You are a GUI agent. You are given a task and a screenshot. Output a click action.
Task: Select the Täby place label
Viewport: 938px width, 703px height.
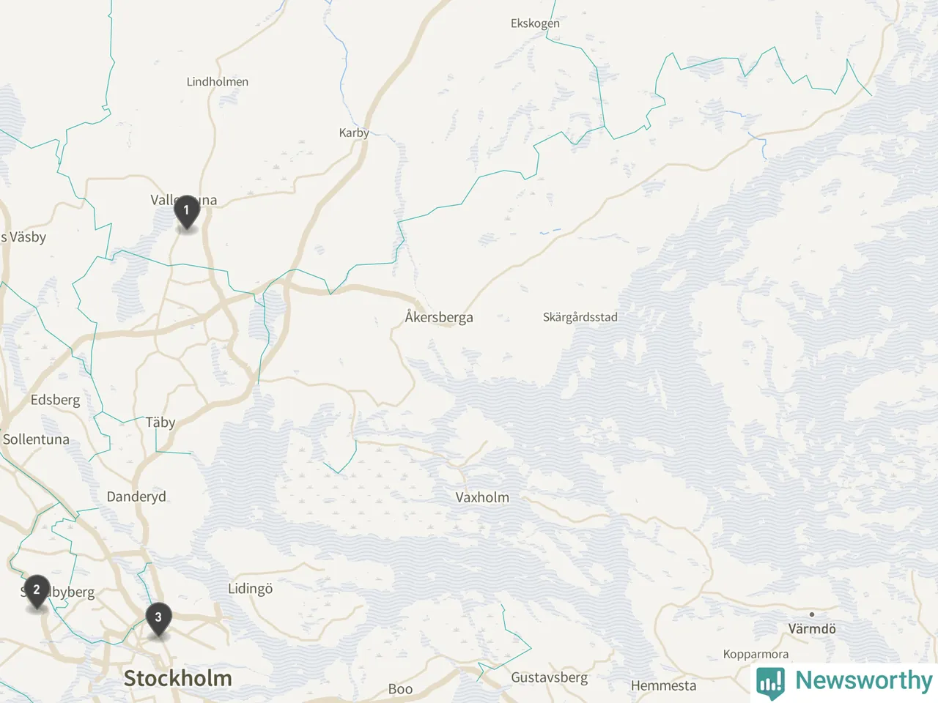(x=160, y=422)
